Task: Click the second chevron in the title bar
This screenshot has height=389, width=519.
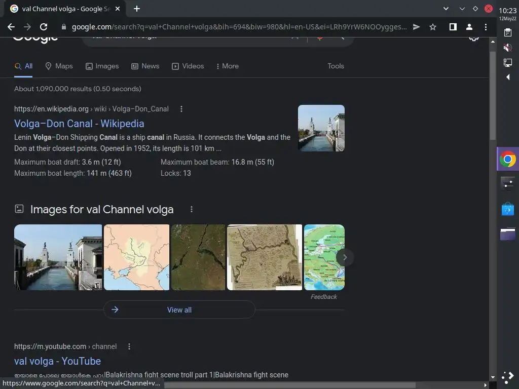Action: pos(462,9)
